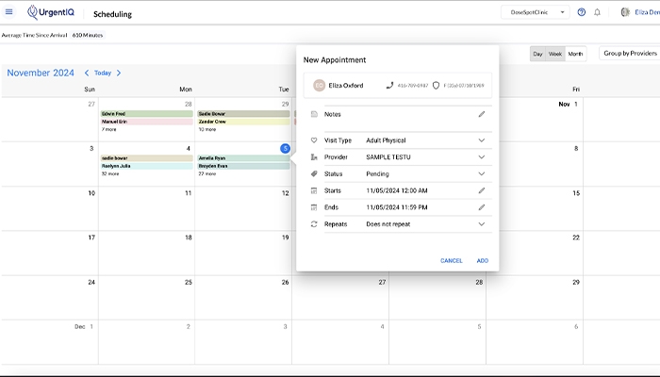Click the user avatar in the header

click(625, 12)
